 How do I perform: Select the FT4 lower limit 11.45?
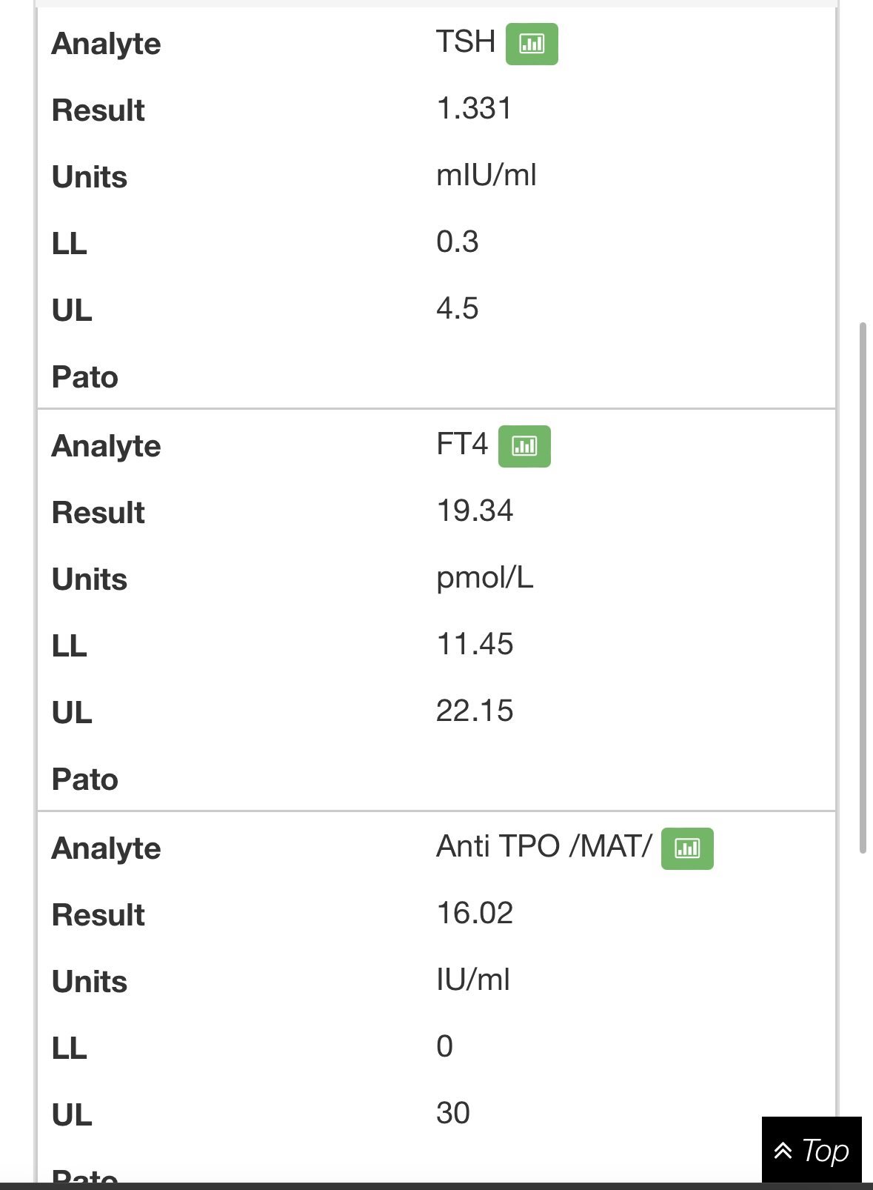coord(475,645)
